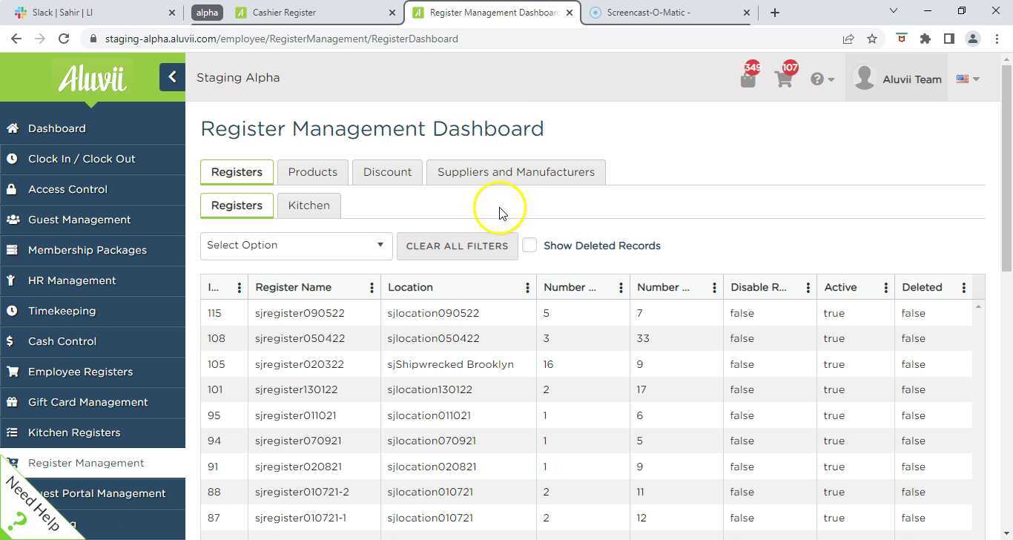Viewport: 1013px width, 540px height.
Task: Select the sjregister090522 table row
Action: click(300, 313)
